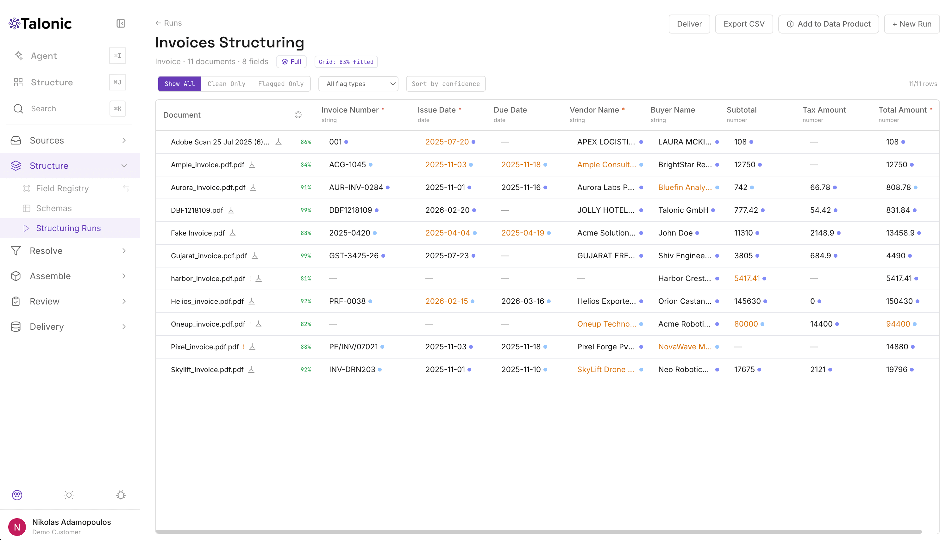Click the flagged date "2026-02-15"
952x540 pixels.
(447, 301)
